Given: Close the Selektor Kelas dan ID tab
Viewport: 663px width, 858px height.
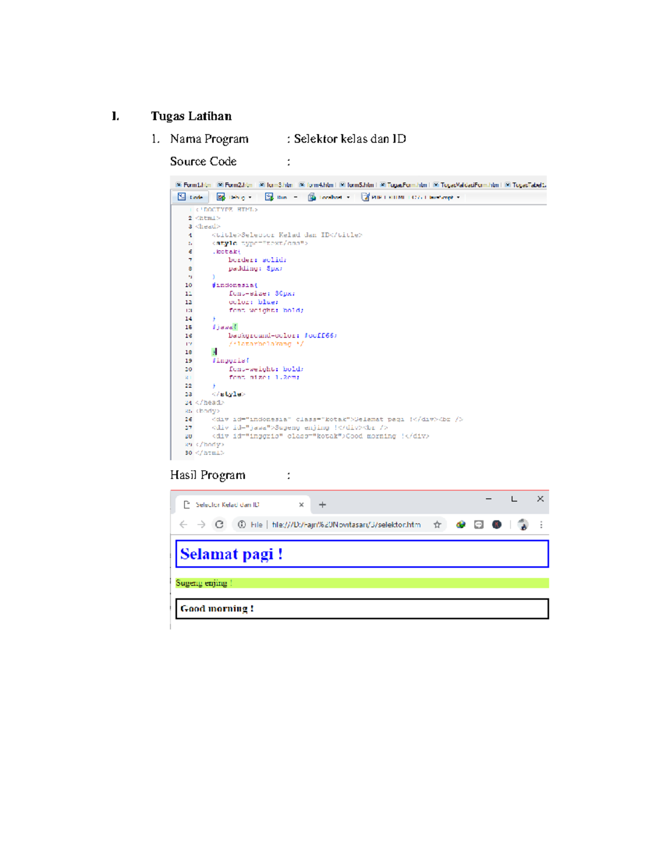Looking at the screenshot, I should pos(301,504).
